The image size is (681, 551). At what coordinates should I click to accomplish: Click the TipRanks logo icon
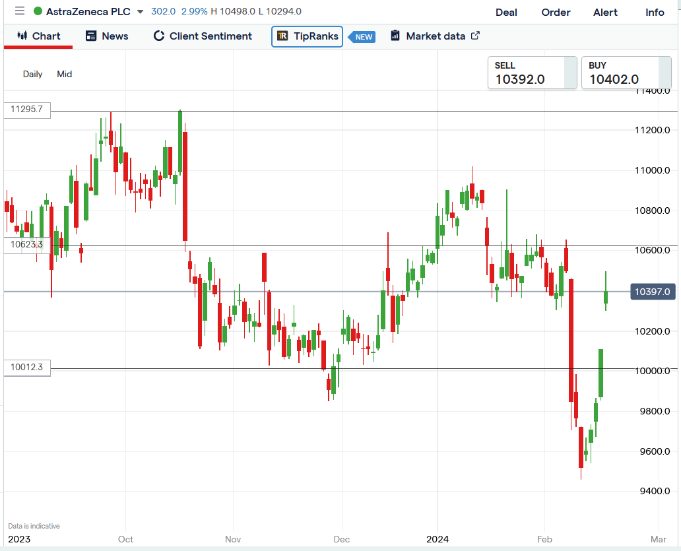(x=282, y=36)
